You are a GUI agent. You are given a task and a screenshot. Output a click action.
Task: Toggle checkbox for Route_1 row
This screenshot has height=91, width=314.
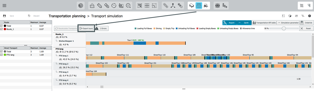[x=2, y=29]
